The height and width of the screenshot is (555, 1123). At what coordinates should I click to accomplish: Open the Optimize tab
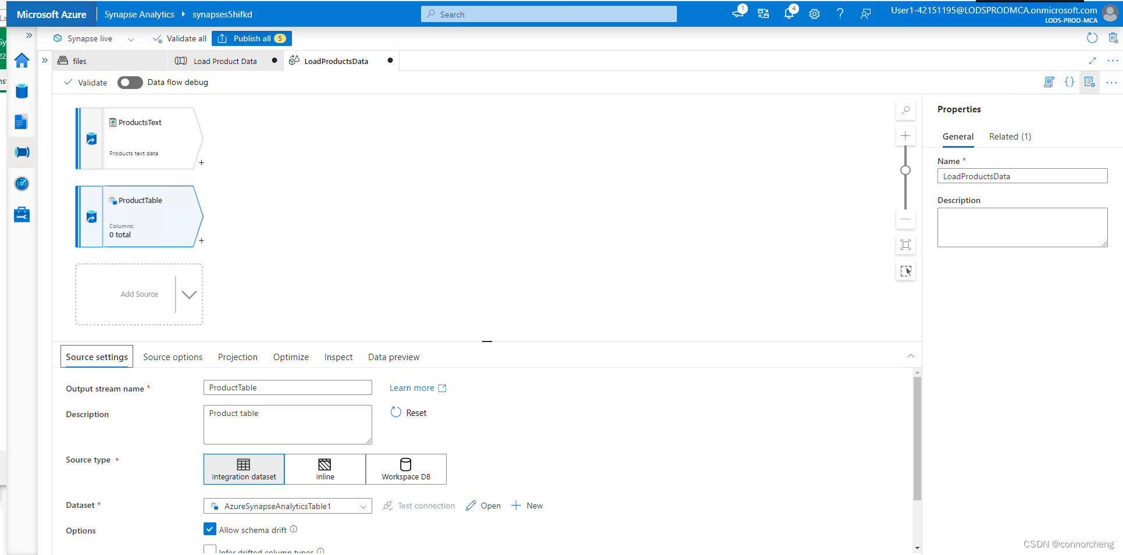[x=291, y=357]
